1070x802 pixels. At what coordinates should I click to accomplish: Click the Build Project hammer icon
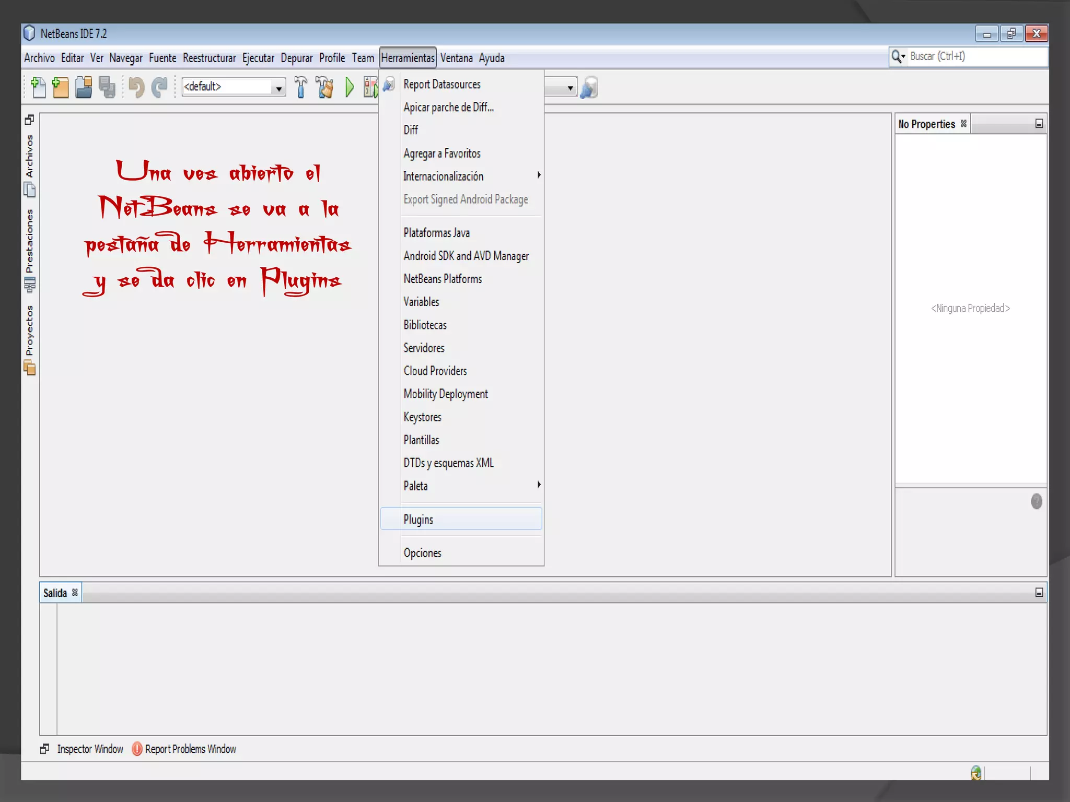point(301,87)
